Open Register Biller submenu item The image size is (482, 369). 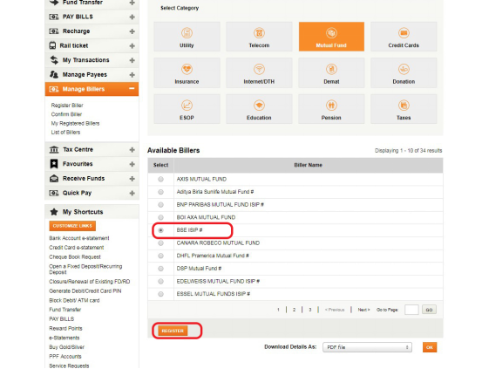click(67, 106)
